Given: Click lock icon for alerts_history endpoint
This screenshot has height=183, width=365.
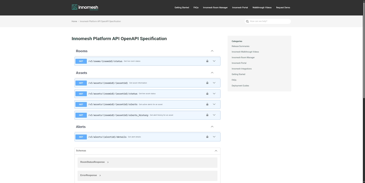Looking at the screenshot, I should click(207, 115).
